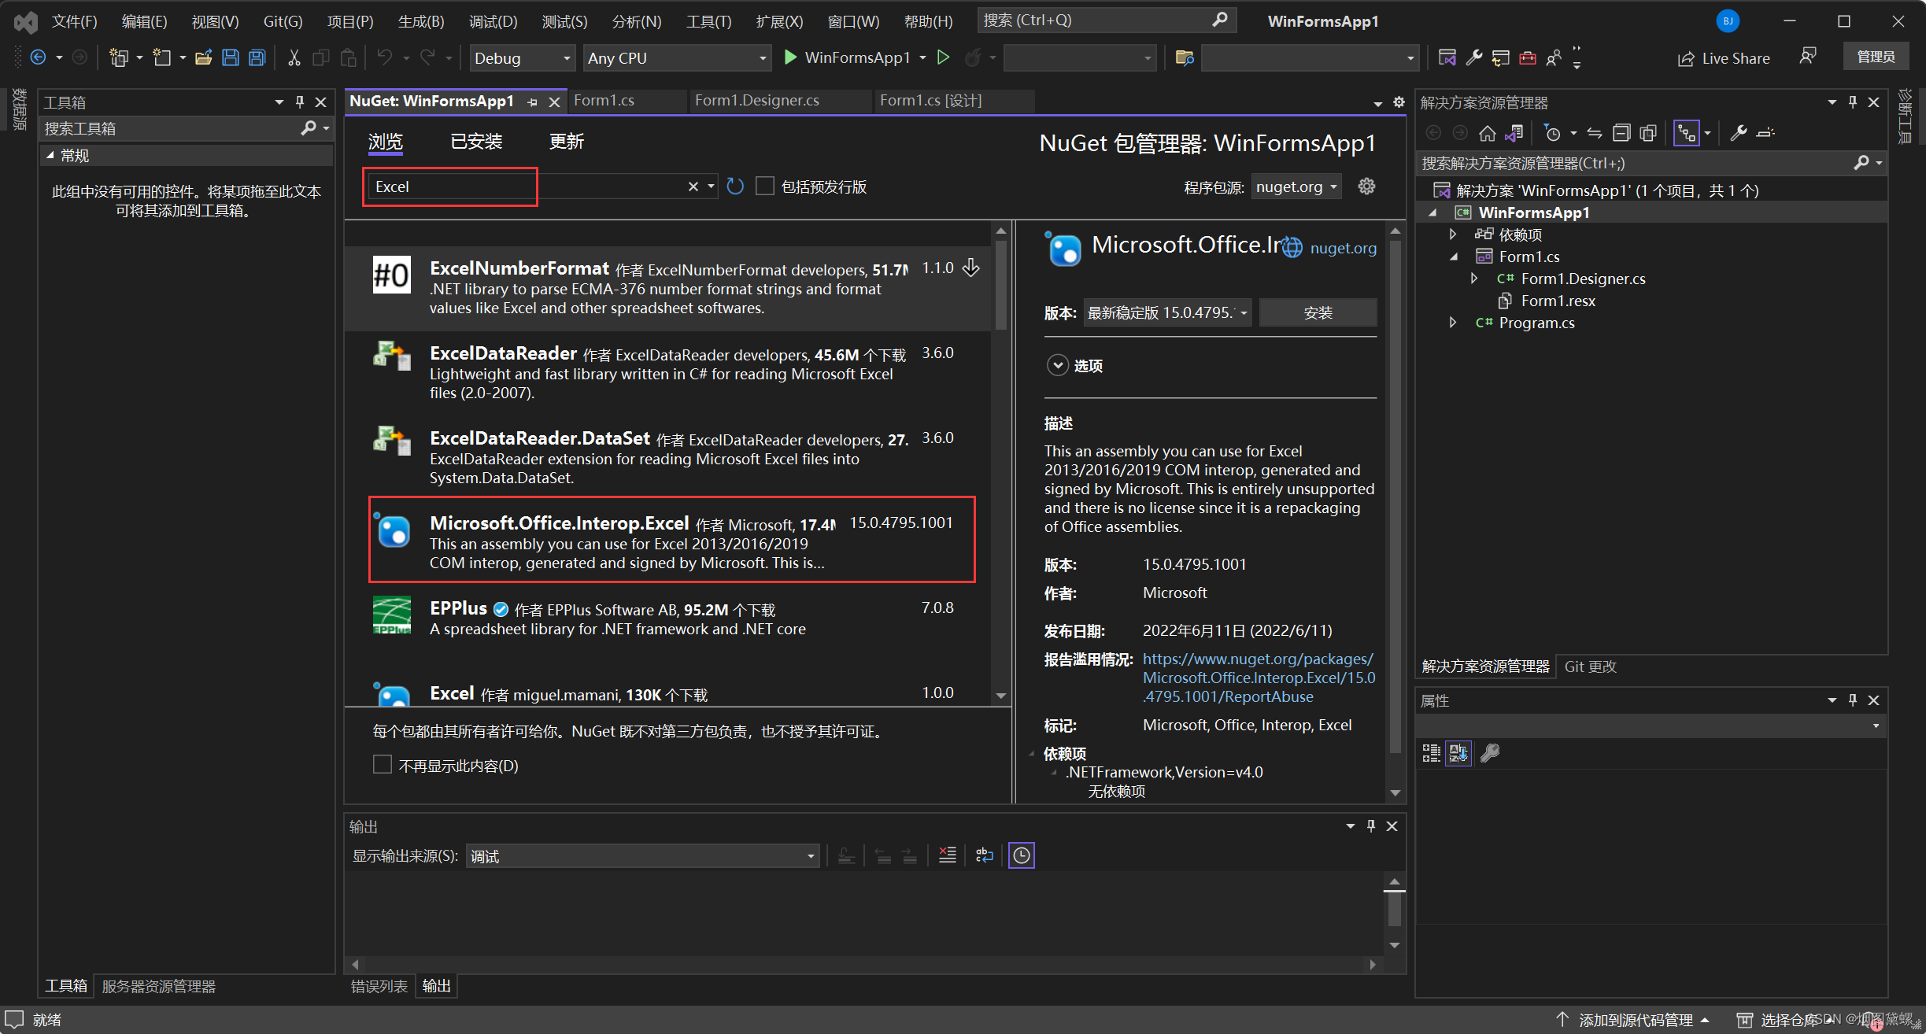Click Clear All in Output panel
Image resolution: width=1926 pixels, height=1034 pixels.
point(948,855)
